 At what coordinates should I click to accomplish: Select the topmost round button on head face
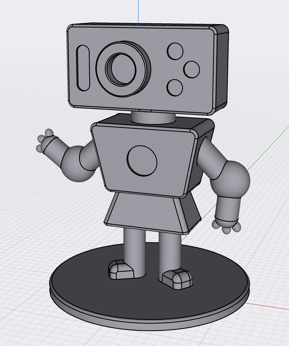click(x=175, y=51)
